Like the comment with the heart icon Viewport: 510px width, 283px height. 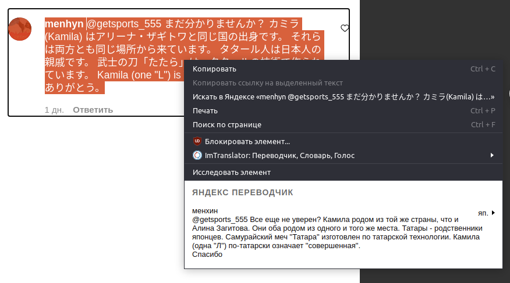(x=345, y=28)
